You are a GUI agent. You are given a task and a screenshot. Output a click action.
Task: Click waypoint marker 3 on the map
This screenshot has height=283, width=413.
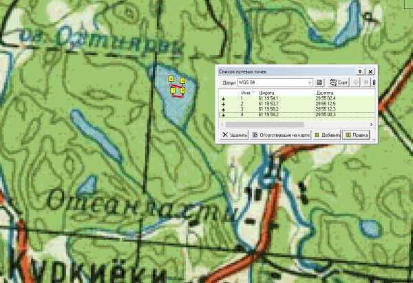tap(183, 80)
